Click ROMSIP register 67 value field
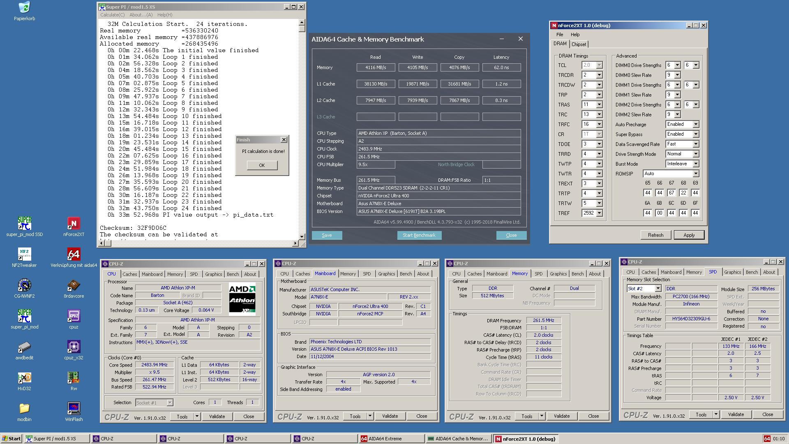The width and height of the screenshot is (789, 444). pos(671,193)
